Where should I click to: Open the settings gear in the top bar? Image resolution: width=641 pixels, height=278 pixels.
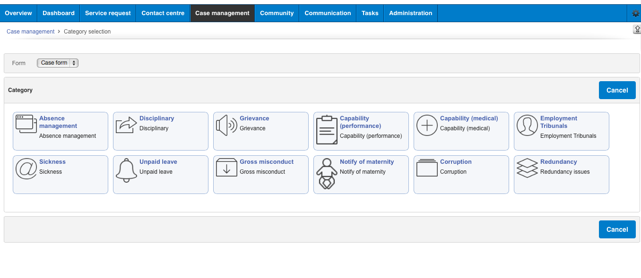[635, 13]
